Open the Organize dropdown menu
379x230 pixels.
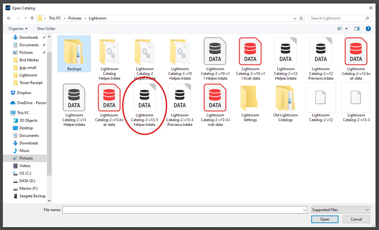pos(18,29)
